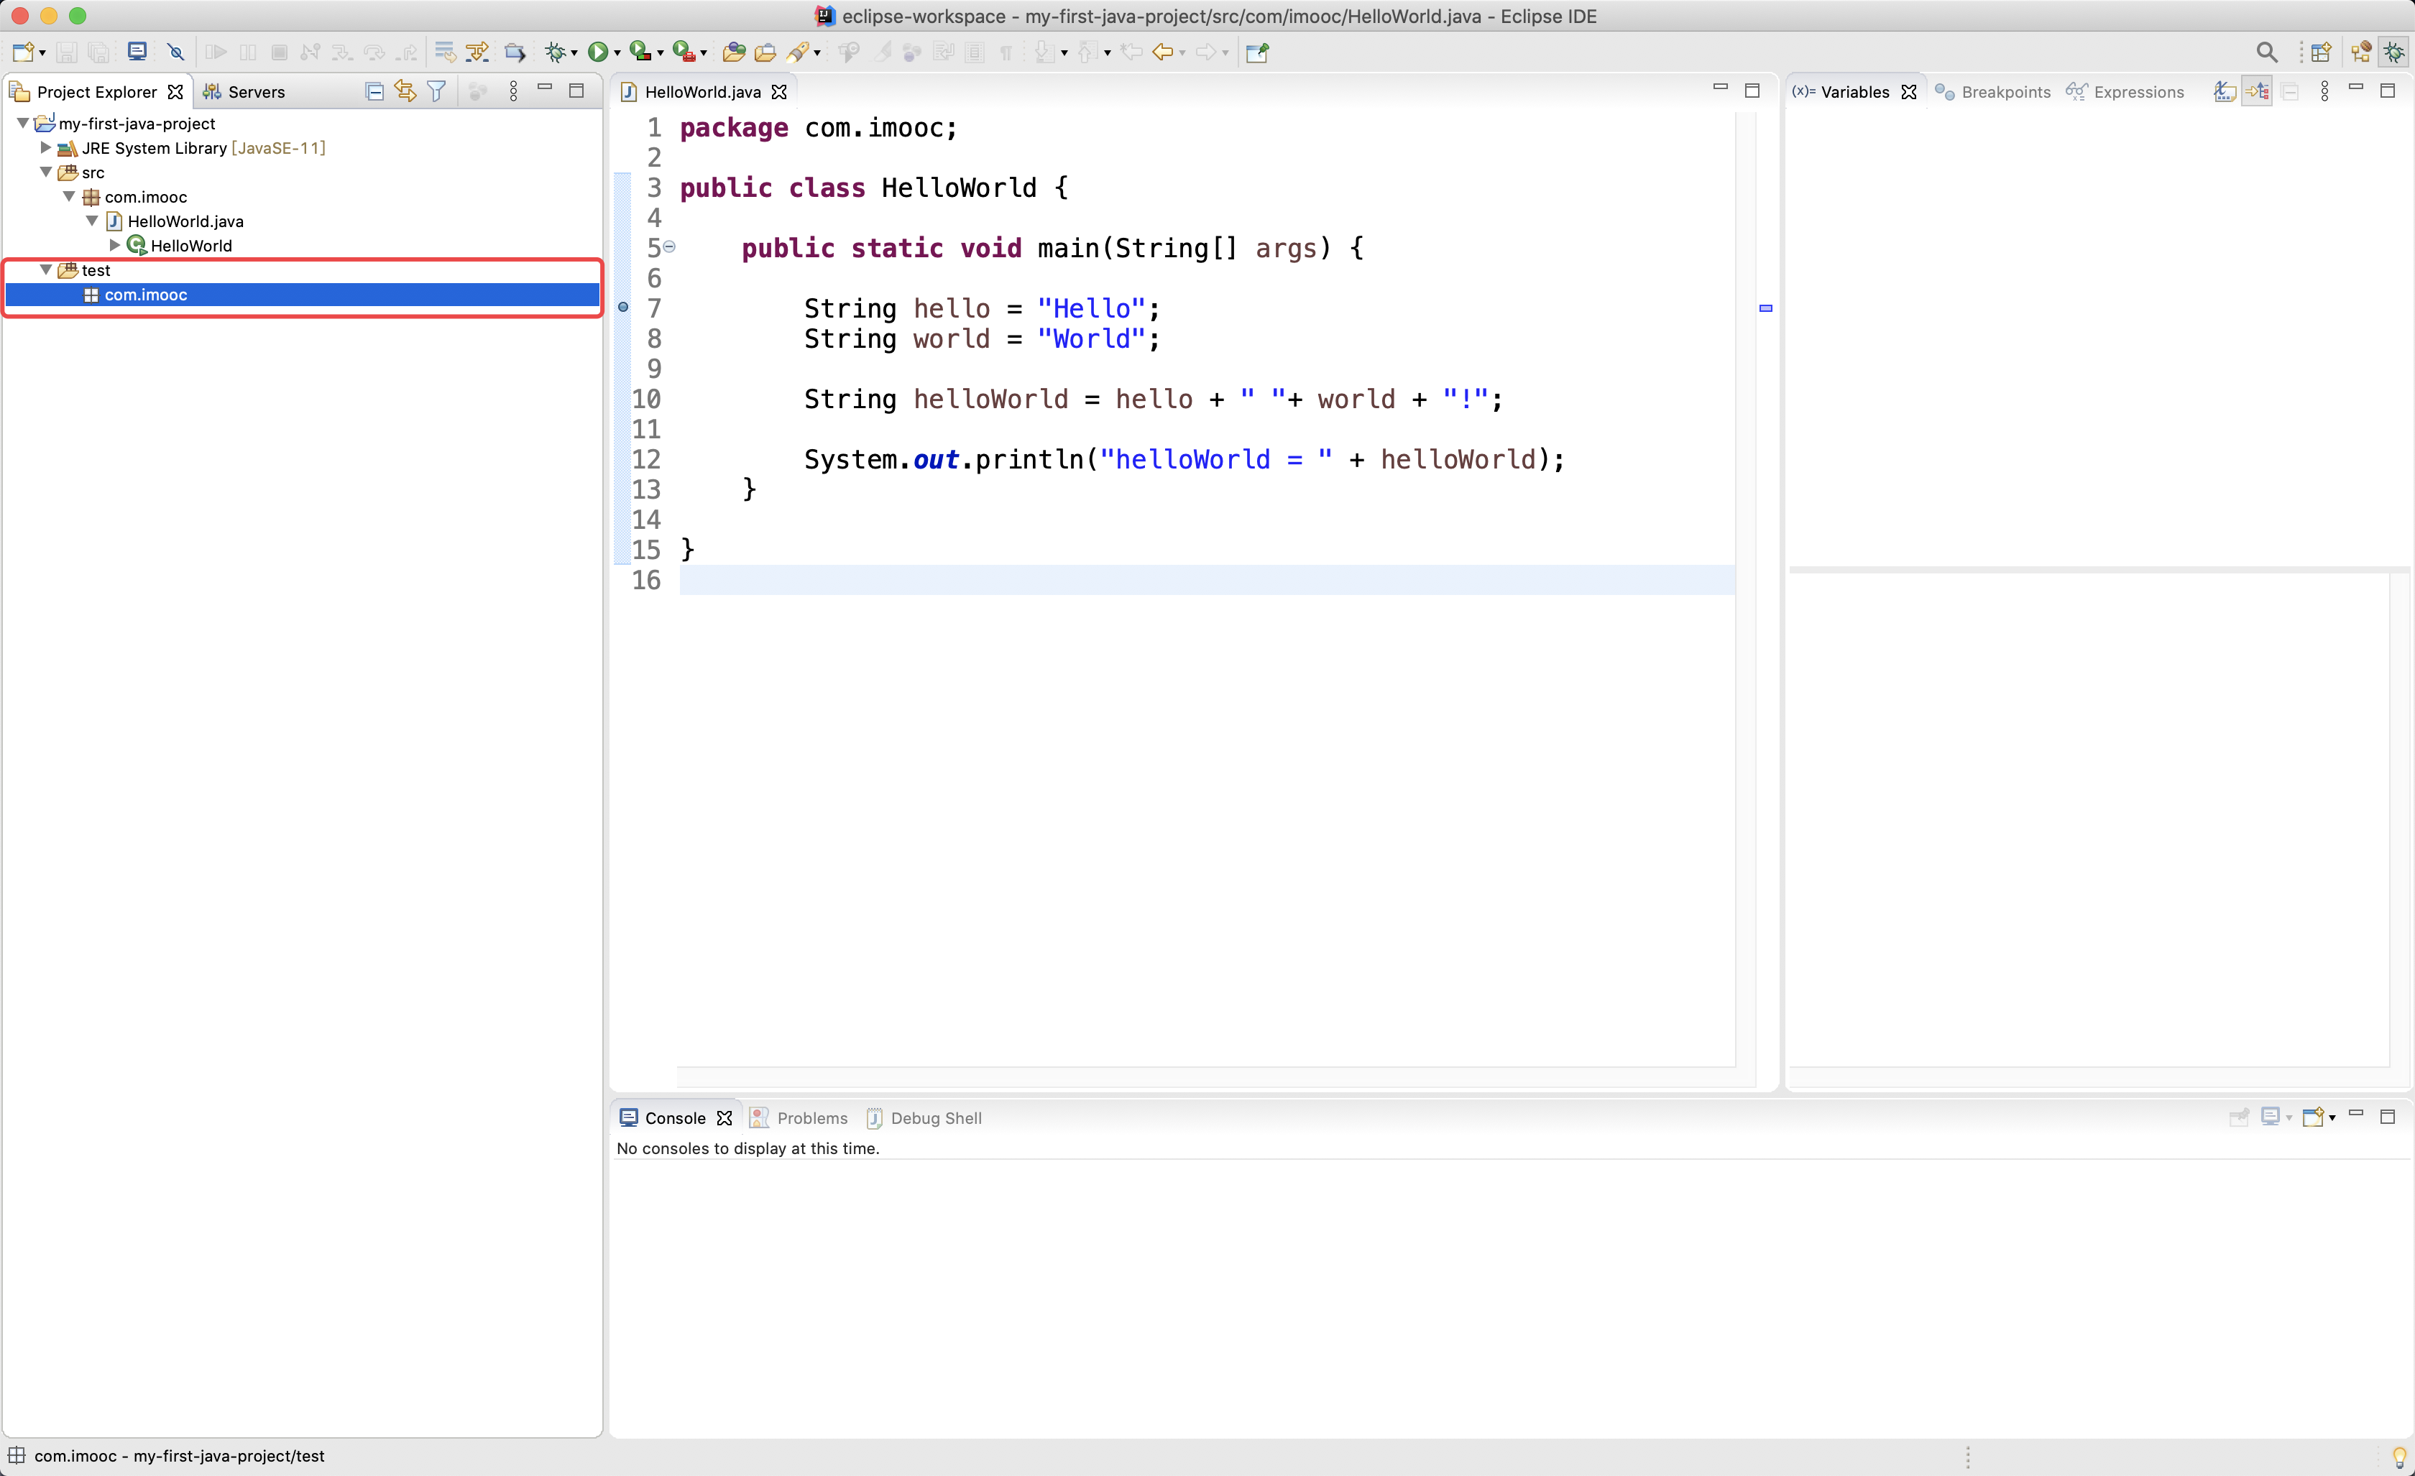Expand the HelloWorld class node
The image size is (2415, 1476).
coord(114,246)
